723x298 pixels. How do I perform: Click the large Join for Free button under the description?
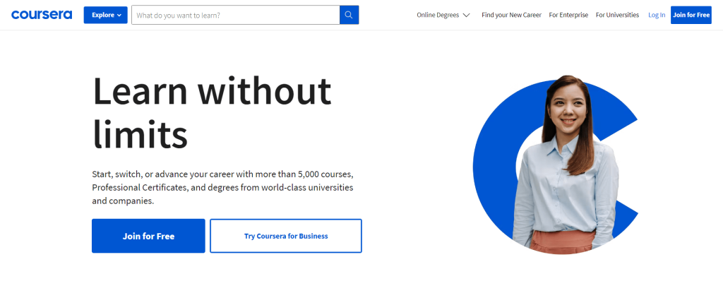[148, 236]
